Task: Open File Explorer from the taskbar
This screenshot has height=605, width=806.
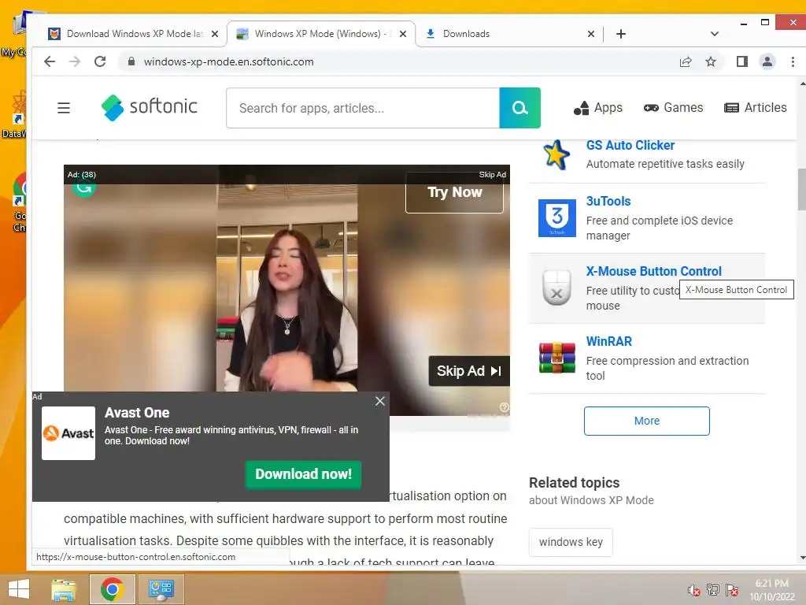Action: (65, 589)
